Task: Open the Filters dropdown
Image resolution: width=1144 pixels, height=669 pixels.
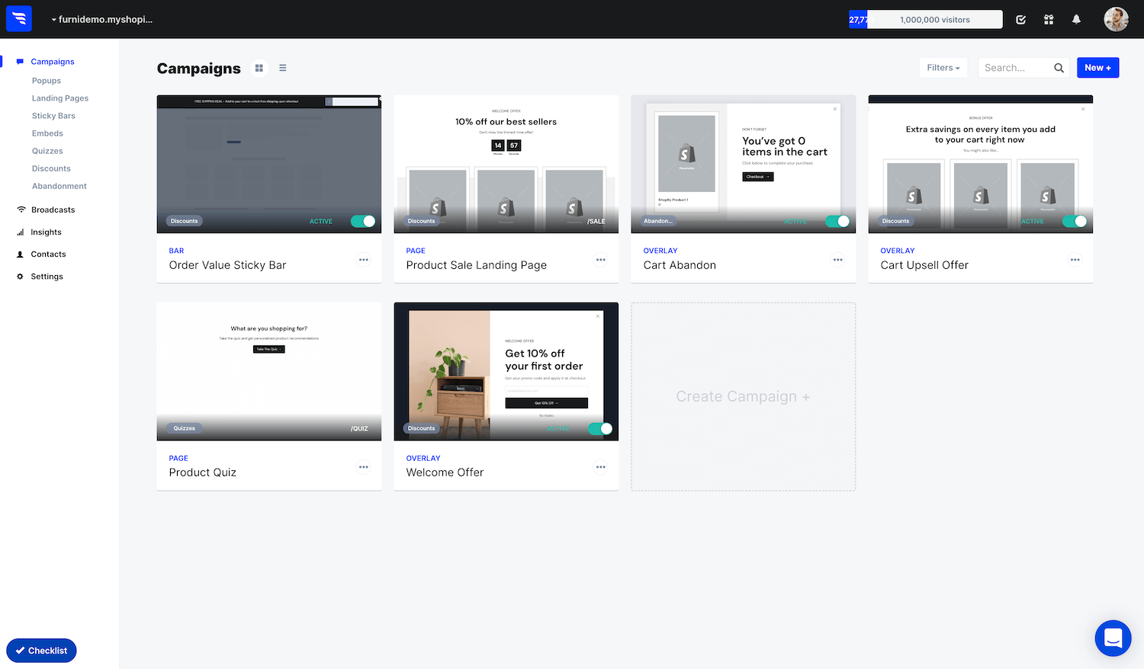Action: [x=943, y=67]
